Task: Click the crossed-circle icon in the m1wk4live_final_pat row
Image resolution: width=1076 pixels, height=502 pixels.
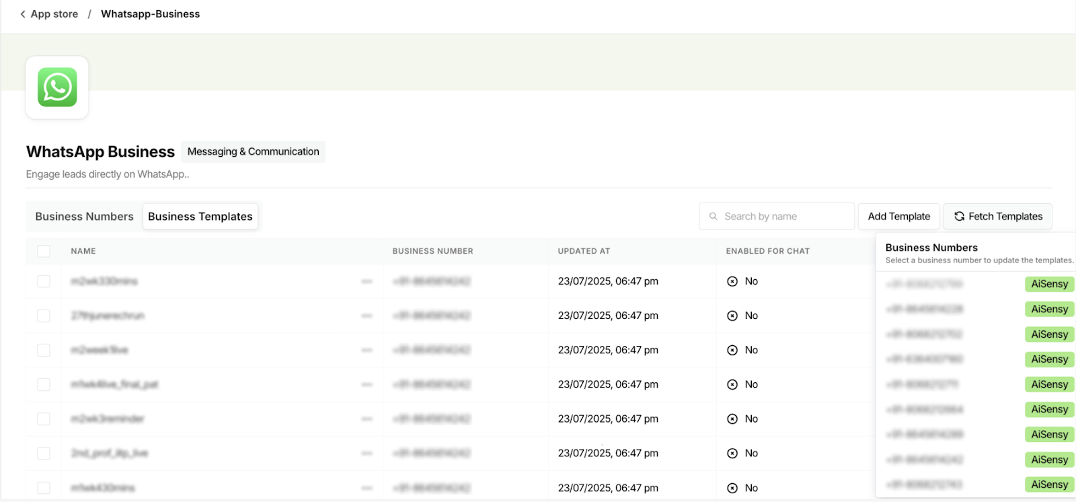Action: click(732, 384)
